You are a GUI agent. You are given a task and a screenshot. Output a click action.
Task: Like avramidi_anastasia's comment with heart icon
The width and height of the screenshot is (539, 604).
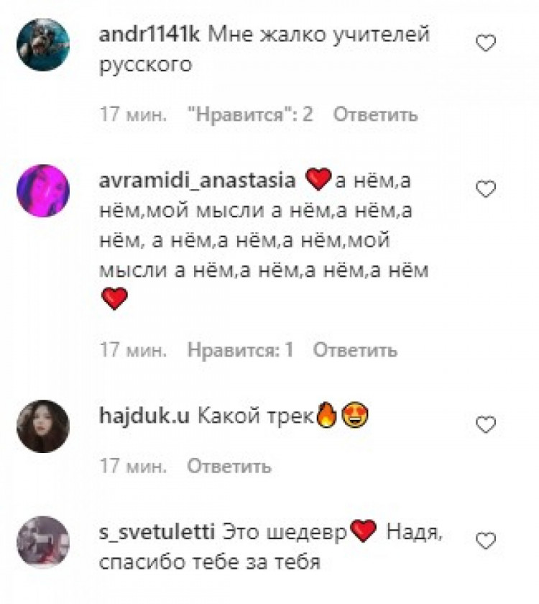click(x=486, y=189)
